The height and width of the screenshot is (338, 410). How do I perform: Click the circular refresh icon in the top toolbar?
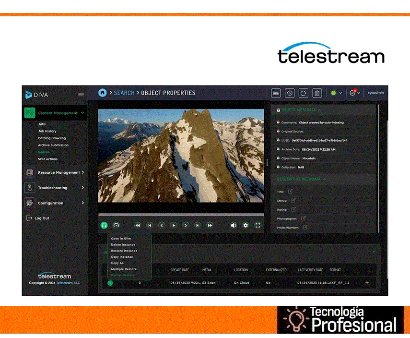(303, 93)
